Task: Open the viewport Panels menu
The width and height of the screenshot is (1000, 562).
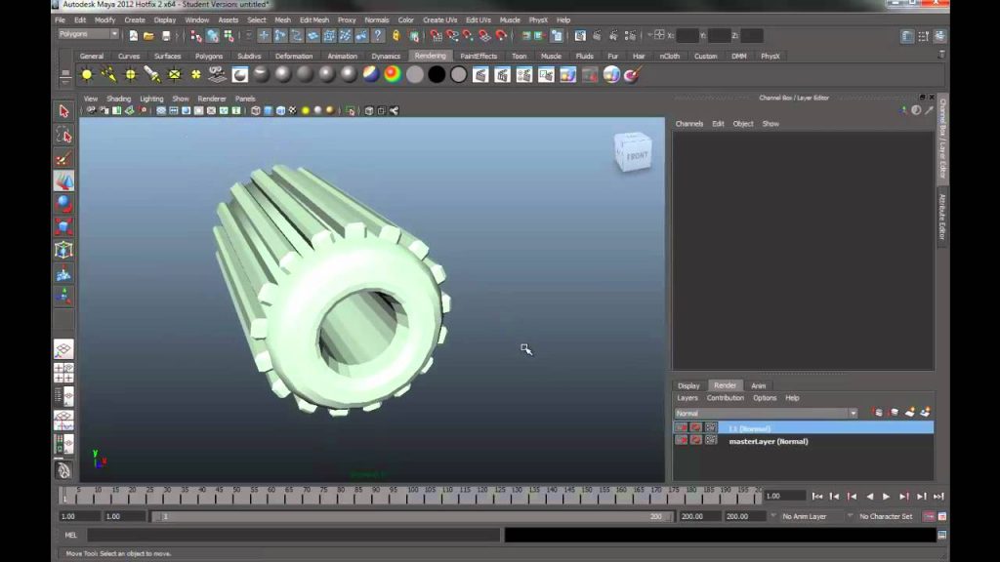Action: 245,99
